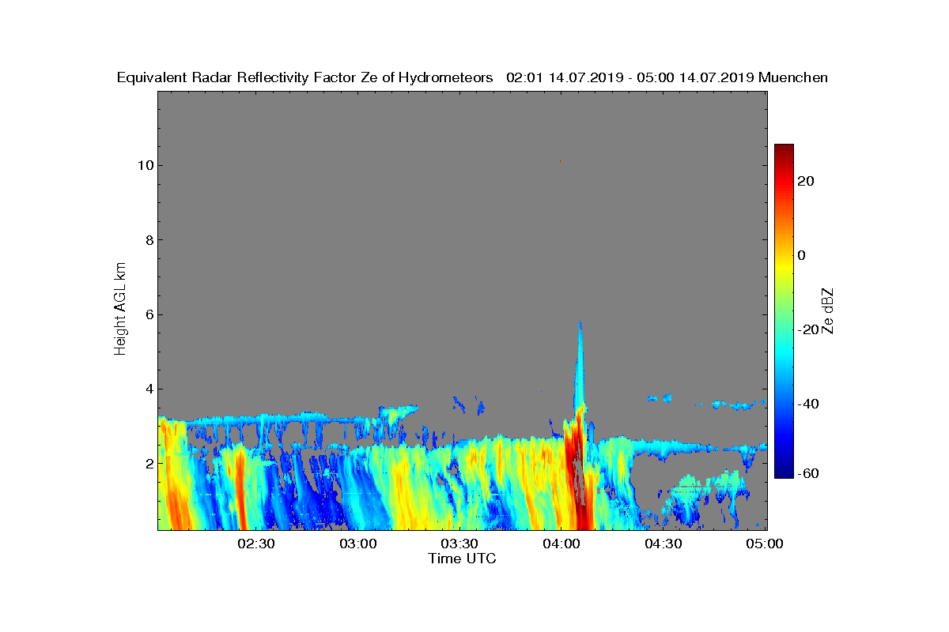Click the dark red top of colorbar
This screenshot has height=632, width=949.
pos(784,150)
